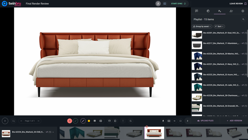Toggle horizontal split compare view
This screenshot has height=140, width=248.
(x=109, y=121)
